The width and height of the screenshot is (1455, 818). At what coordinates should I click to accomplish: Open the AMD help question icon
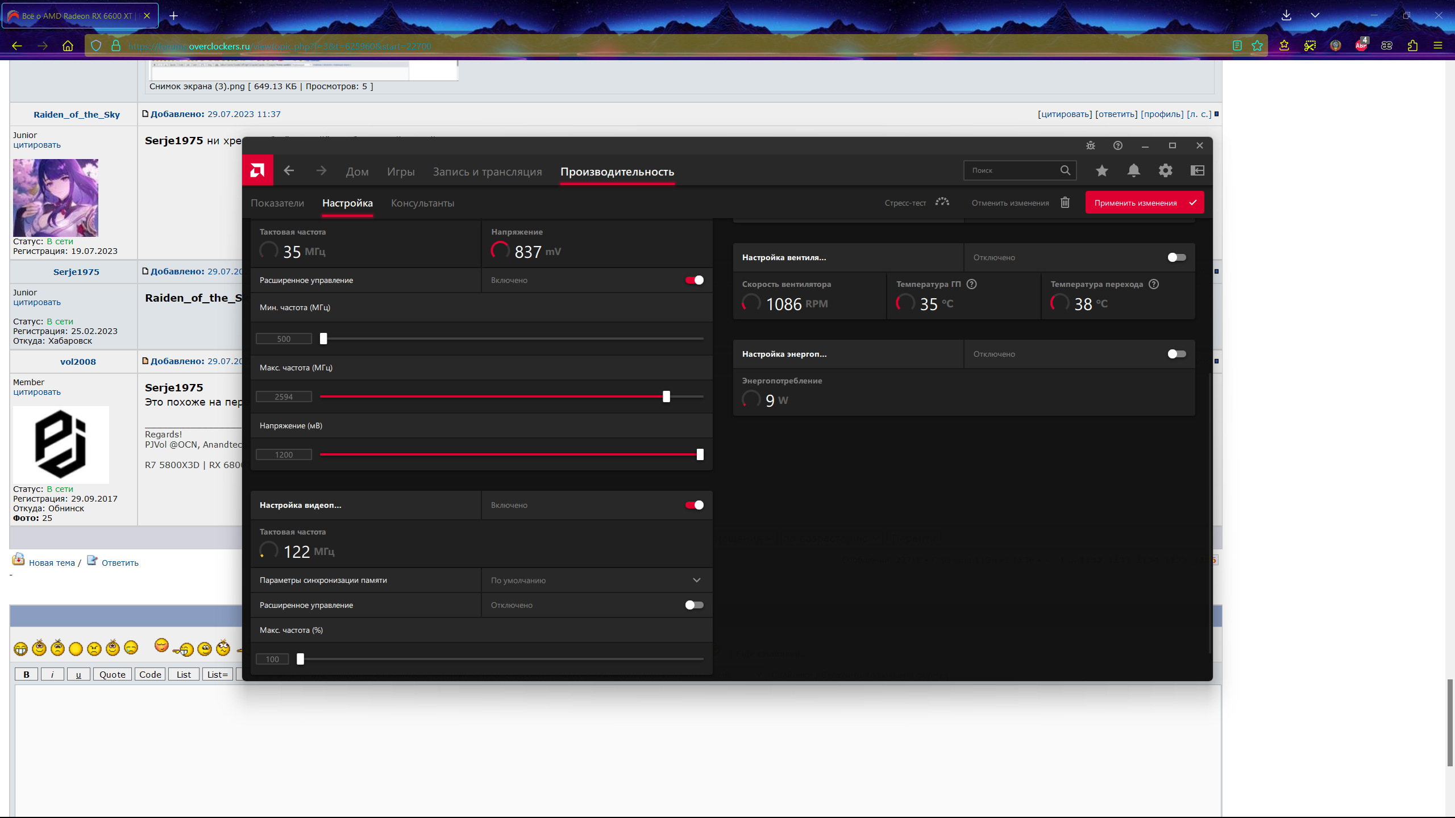[1117, 145]
